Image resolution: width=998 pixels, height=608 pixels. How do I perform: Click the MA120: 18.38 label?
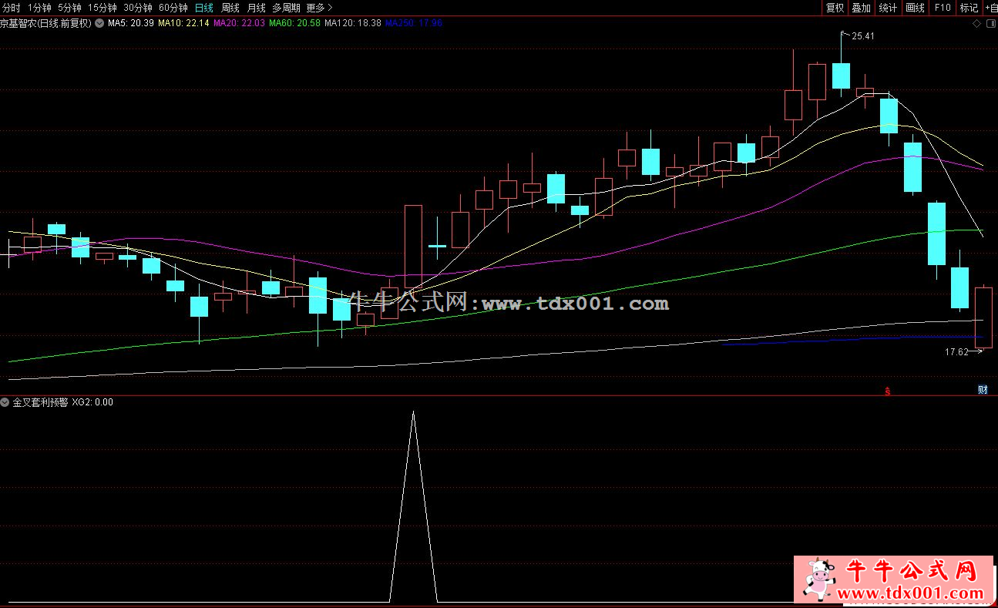(x=353, y=23)
